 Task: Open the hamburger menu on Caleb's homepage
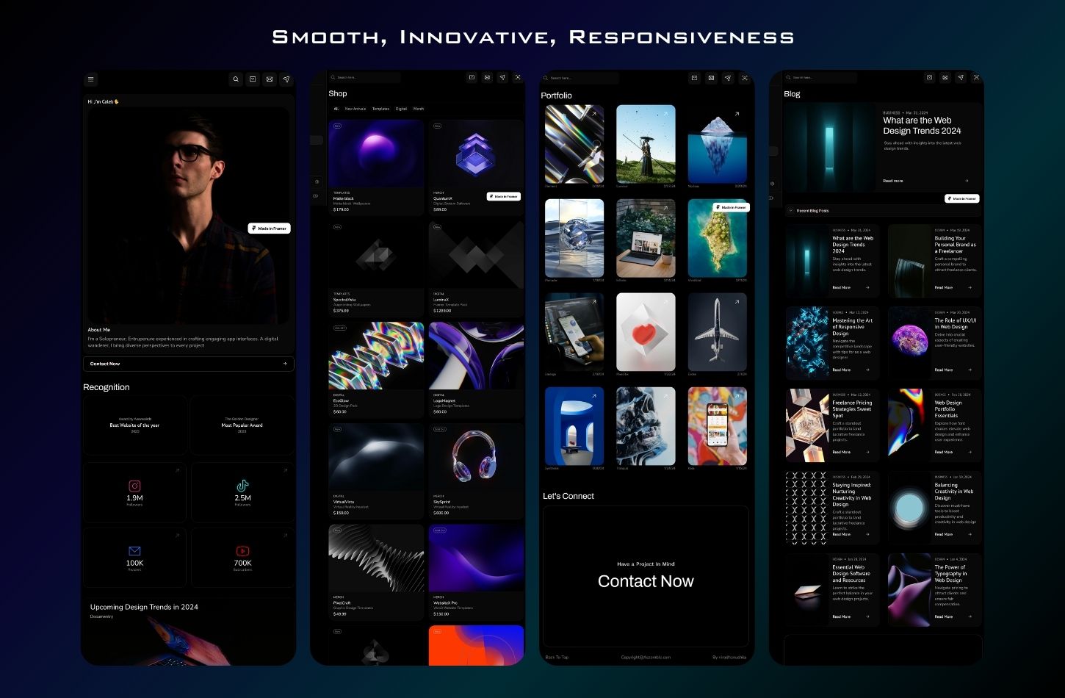coord(90,79)
